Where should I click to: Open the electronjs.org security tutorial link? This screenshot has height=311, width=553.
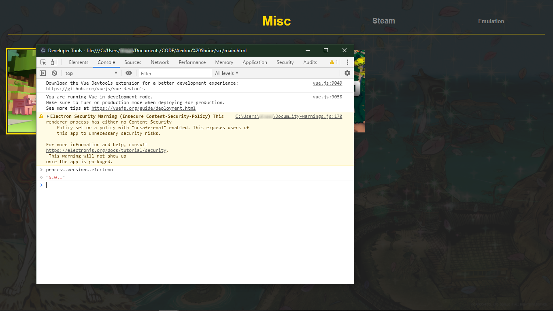106,150
